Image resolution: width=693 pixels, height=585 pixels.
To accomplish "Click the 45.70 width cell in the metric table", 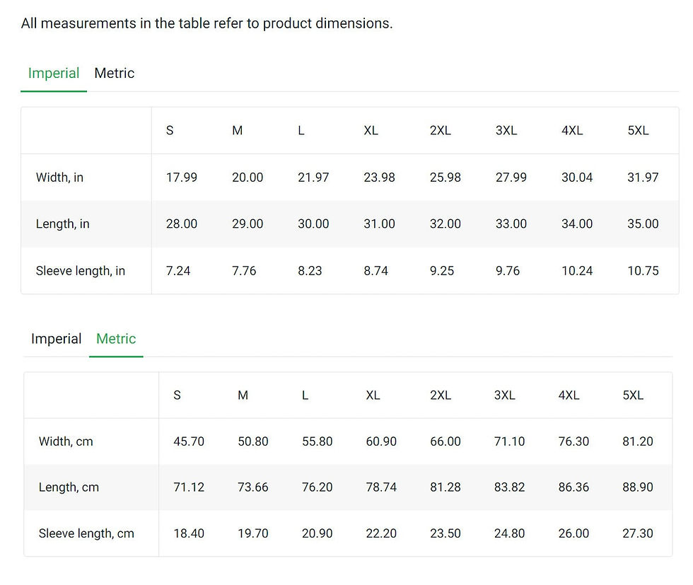I will pos(189,441).
